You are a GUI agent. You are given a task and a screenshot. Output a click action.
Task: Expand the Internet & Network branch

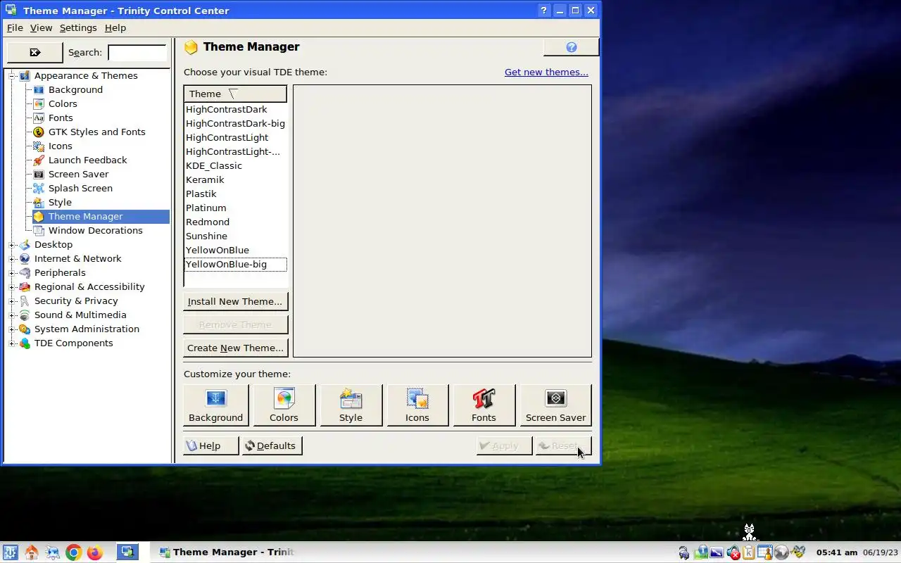12,258
